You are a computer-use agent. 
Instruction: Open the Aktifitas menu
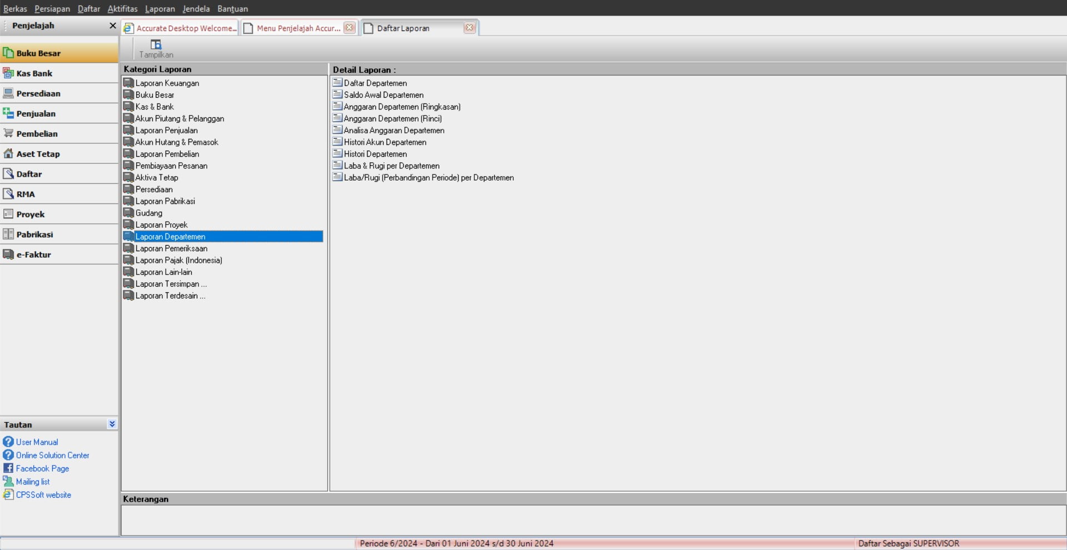(x=122, y=8)
